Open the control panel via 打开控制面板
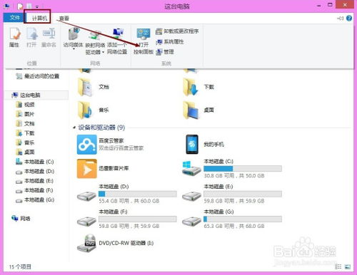357x275 pixels. (x=144, y=41)
